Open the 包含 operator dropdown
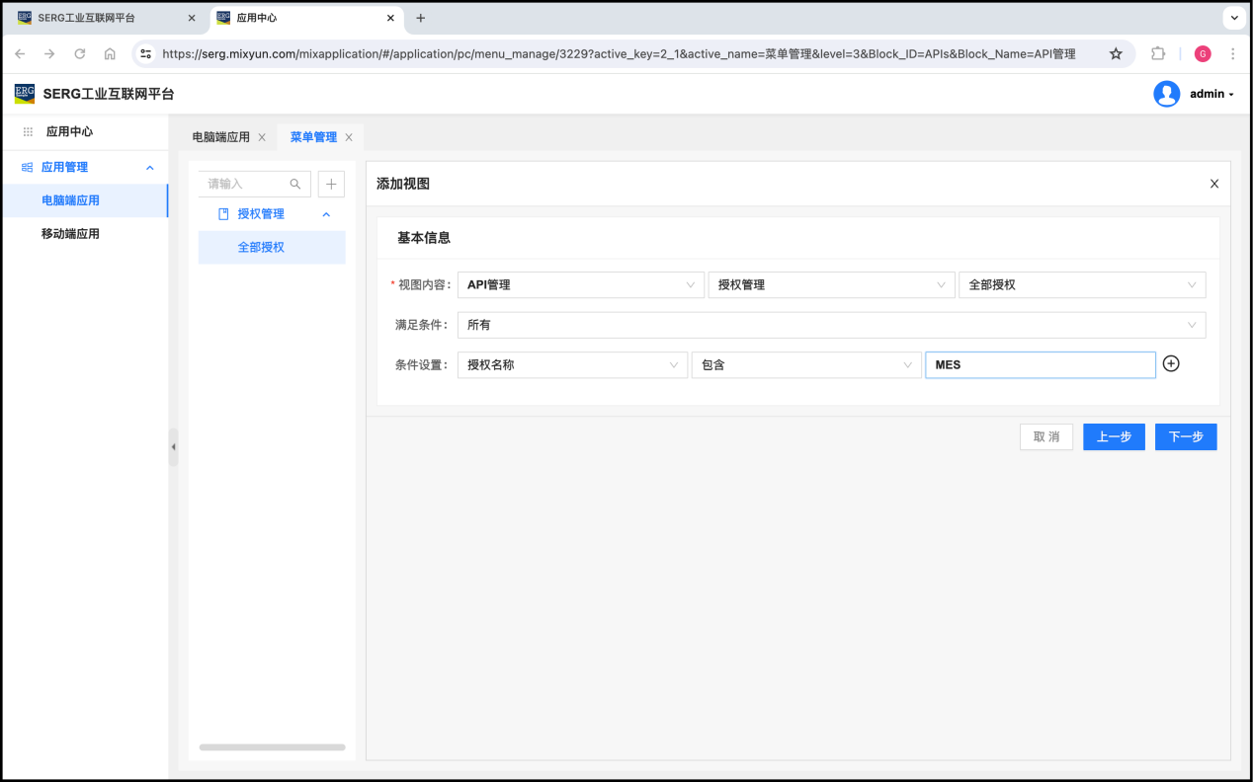This screenshot has width=1253, height=782. [x=805, y=364]
